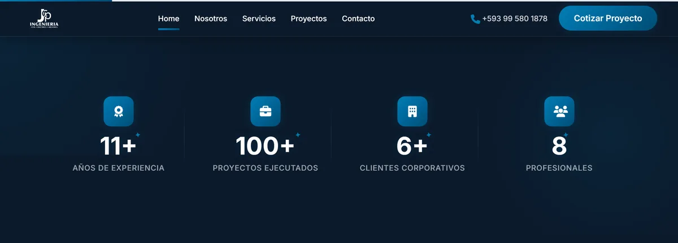Image resolution: width=678 pixels, height=243 pixels.
Task: Click the PROYECTOS EJECUTADOS label
Action: (266, 168)
